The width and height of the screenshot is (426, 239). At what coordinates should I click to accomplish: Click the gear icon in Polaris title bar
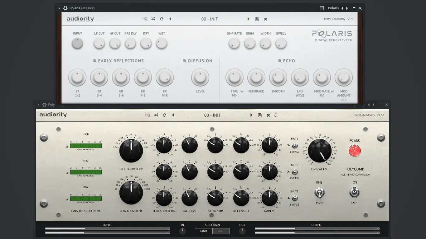coord(65,8)
